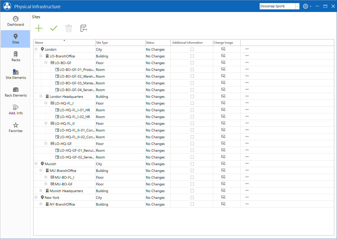
Task: Open the settings gear icon
Action: pyautogui.click(x=306, y=6)
